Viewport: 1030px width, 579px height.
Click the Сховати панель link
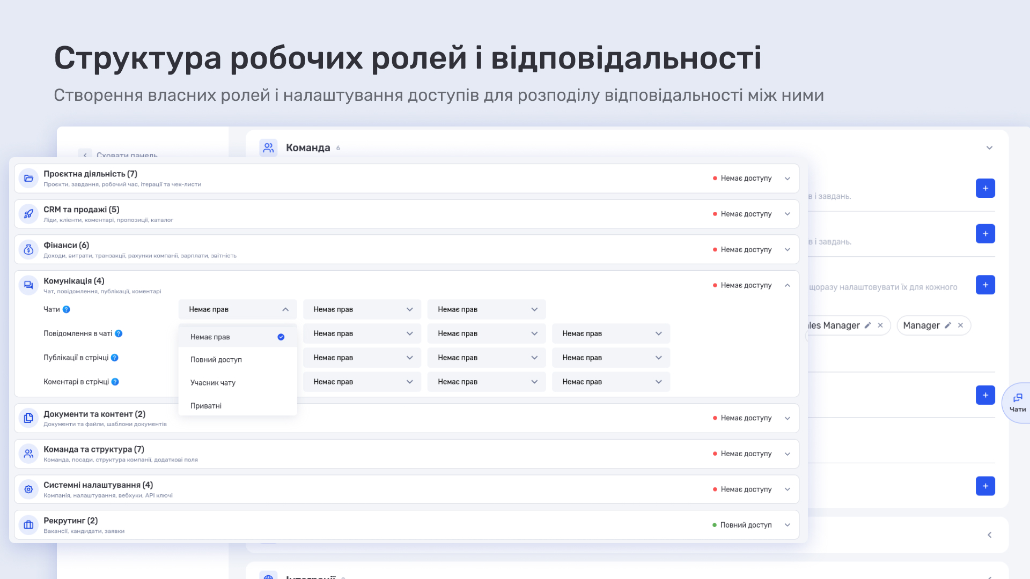coord(127,155)
